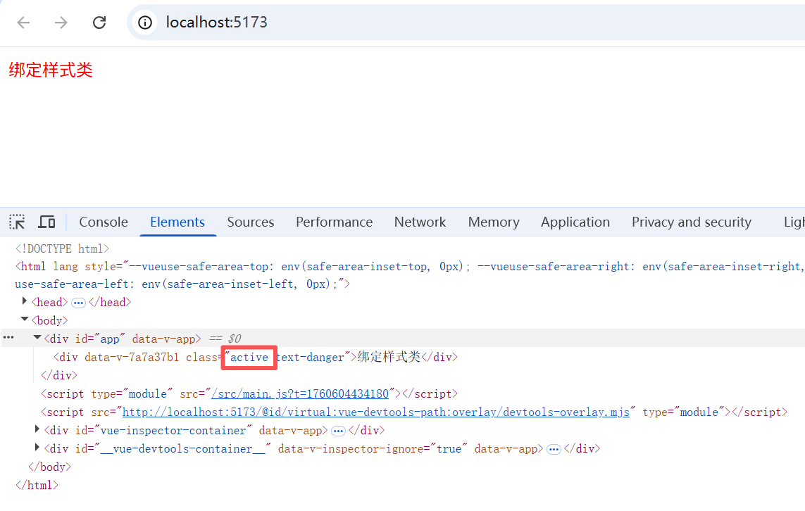This screenshot has width=805, height=511.
Task: Select the div with class text-danger
Action: point(256,357)
